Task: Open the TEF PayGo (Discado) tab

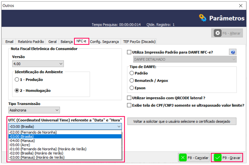Action: [x=139, y=42]
